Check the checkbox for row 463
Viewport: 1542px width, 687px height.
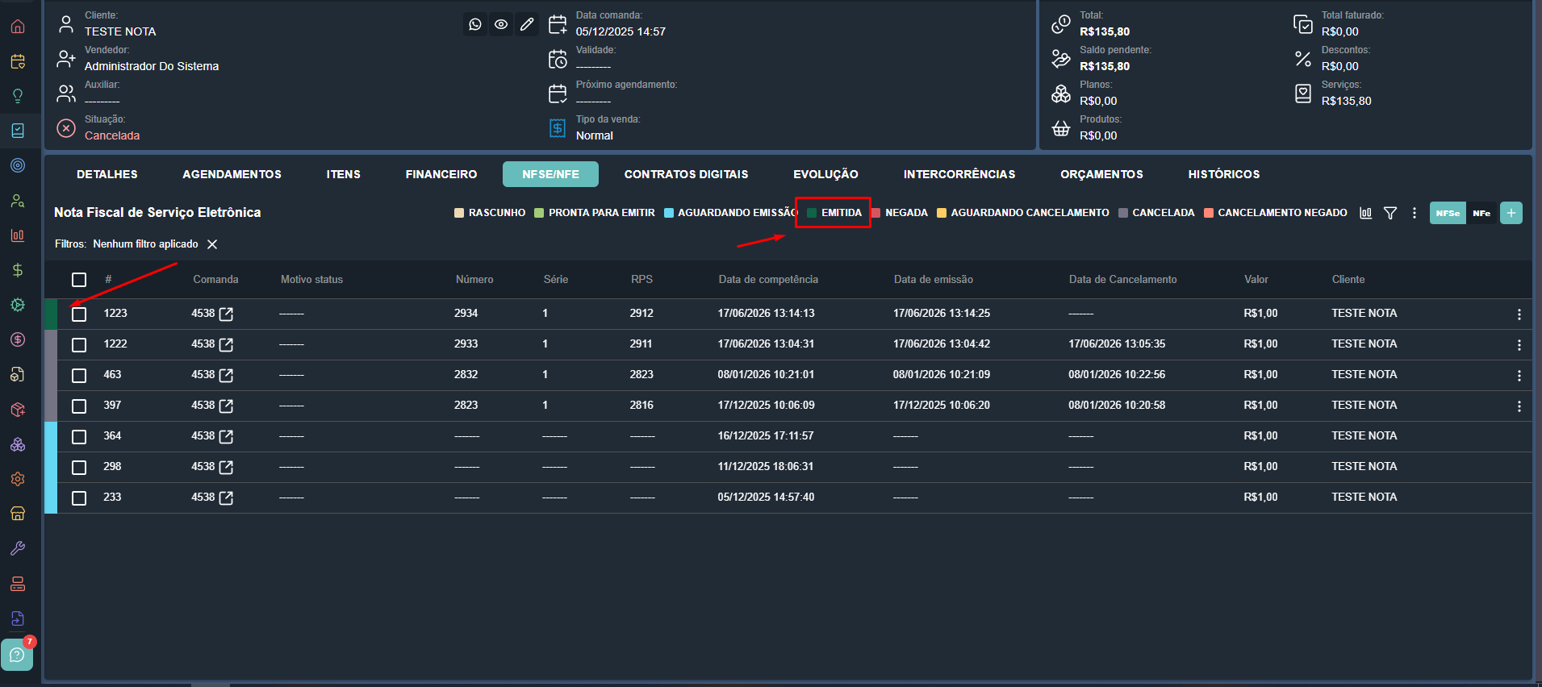(x=79, y=375)
